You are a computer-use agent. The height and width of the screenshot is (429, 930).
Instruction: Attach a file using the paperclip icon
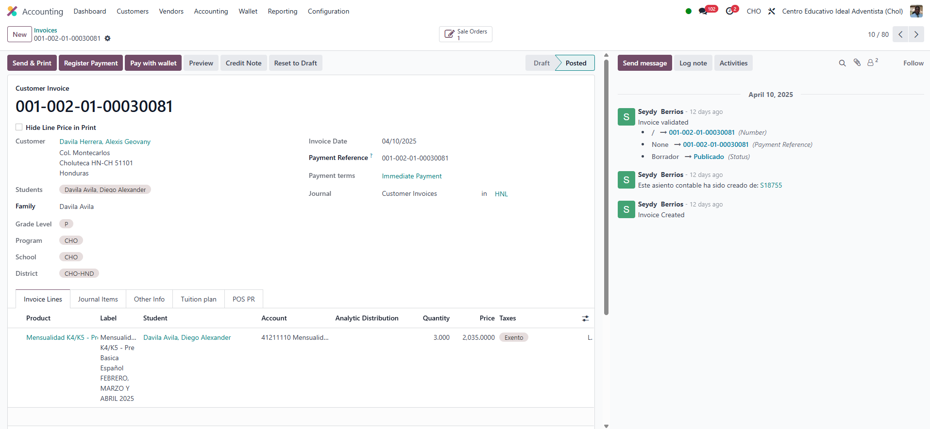coord(857,63)
